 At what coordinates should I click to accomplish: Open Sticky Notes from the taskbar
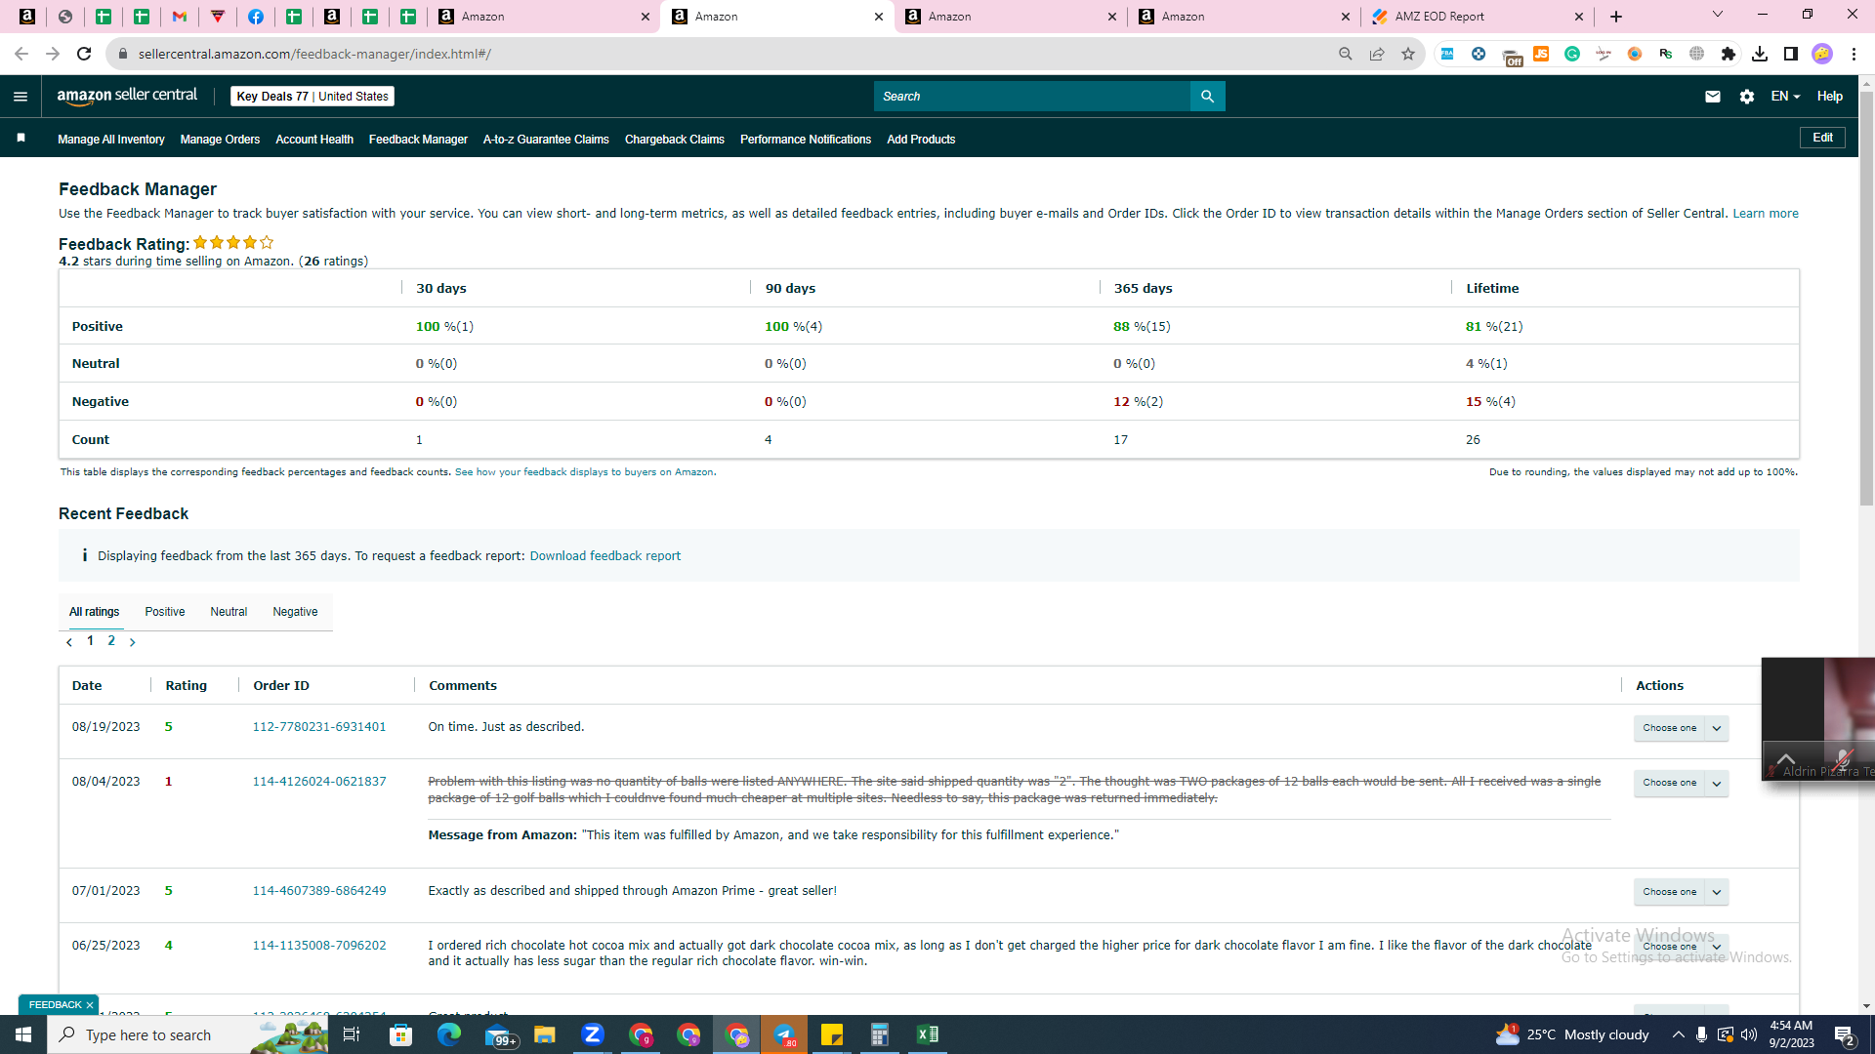pyautogui.click(x=832, y=1034)
